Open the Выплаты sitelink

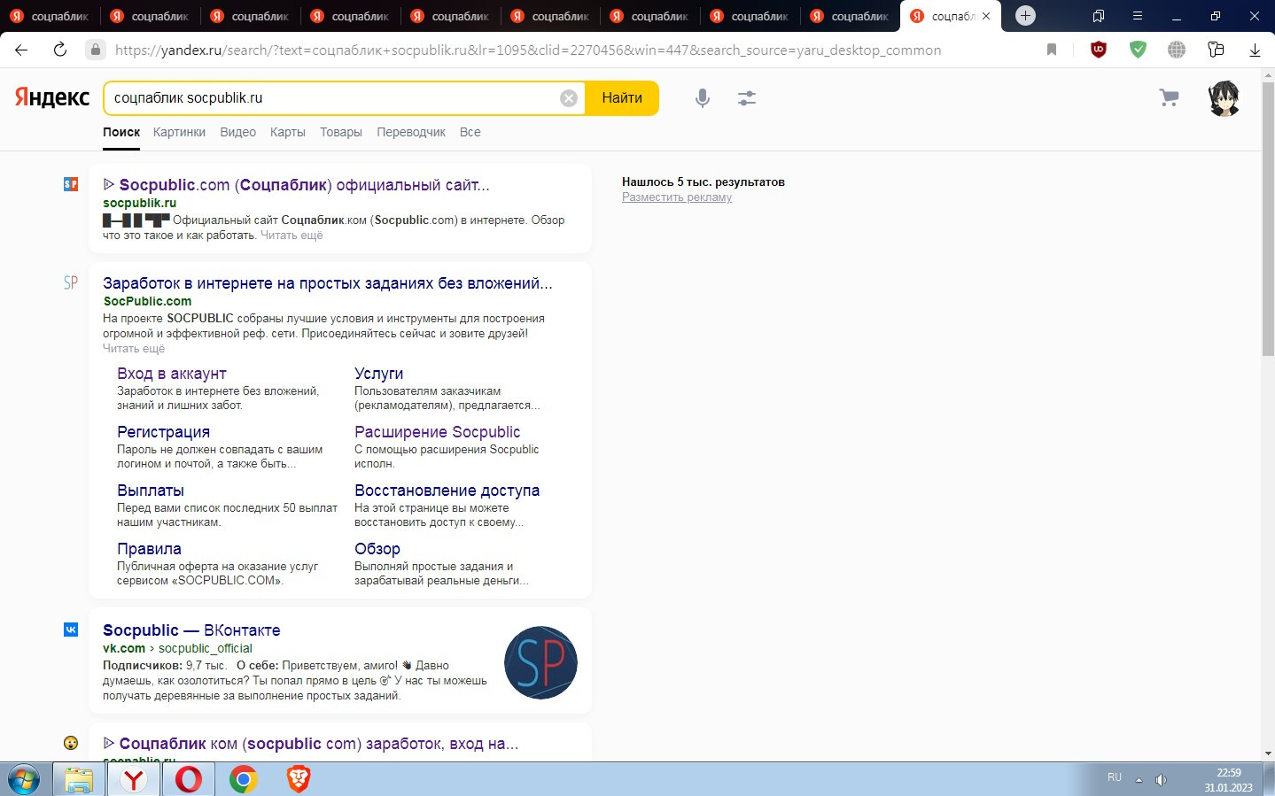tap(151, 491)
